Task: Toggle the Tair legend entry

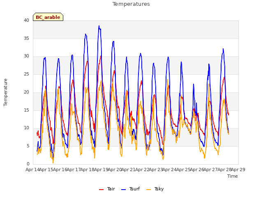Action: point(107,189)
